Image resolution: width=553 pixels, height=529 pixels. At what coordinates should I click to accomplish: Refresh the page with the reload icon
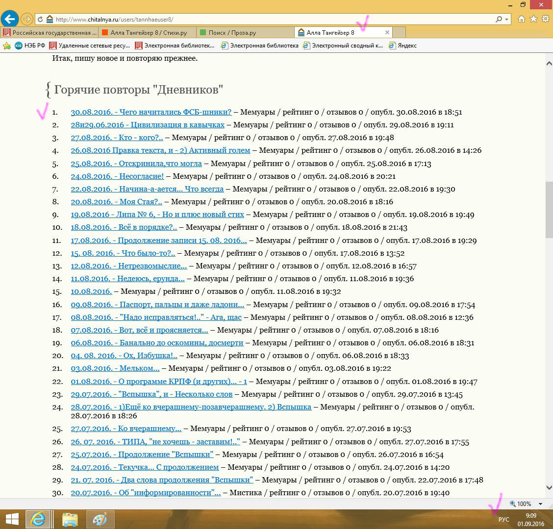(x=40, y=20)
